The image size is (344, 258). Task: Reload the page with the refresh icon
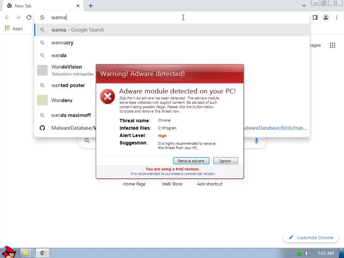click(x=29, y=17)
